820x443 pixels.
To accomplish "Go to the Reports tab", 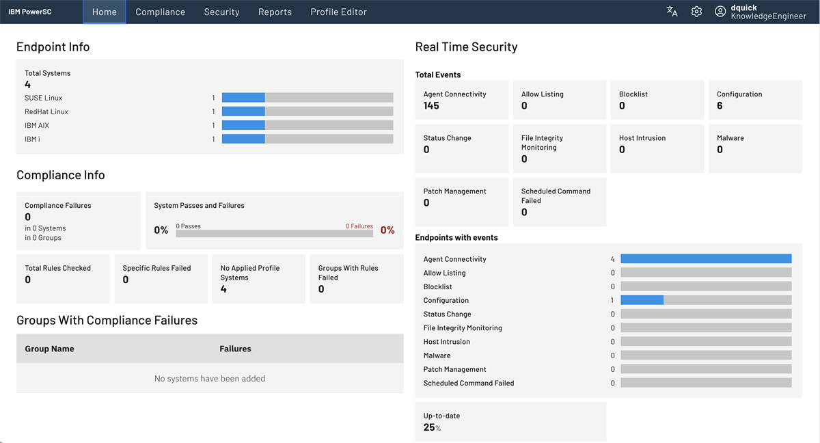I will click(275, 12).
